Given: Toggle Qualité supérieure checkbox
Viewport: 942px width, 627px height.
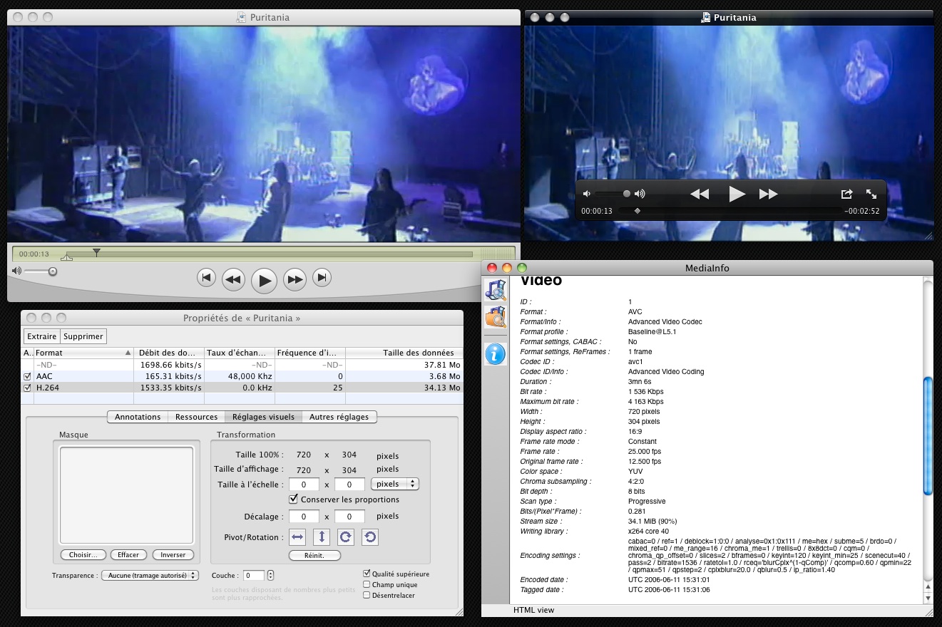Looking at the screenshot, I should click(367, 574).
